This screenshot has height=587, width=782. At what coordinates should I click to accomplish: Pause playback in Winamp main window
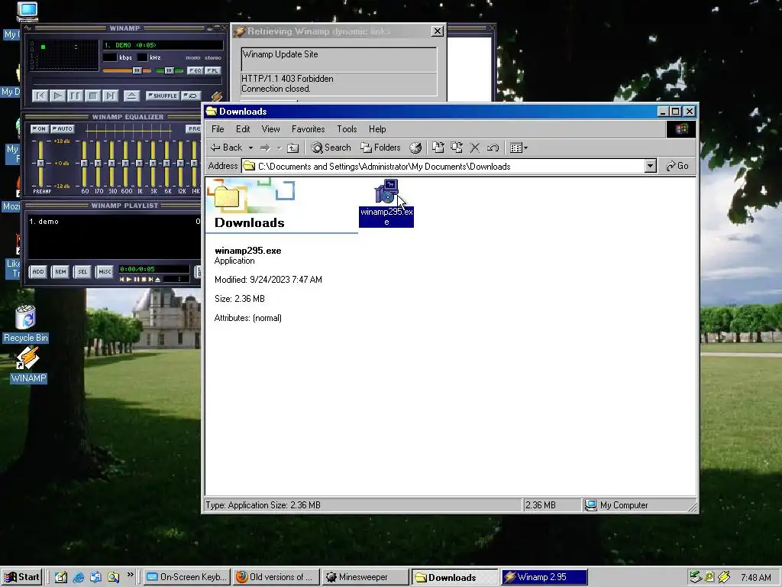pos(75,96)
